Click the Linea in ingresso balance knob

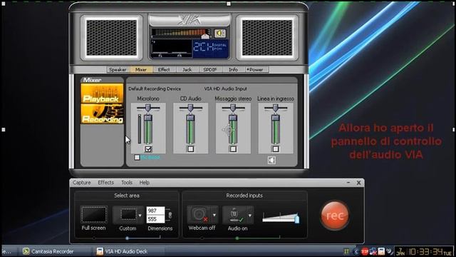(x=276, y=108)
